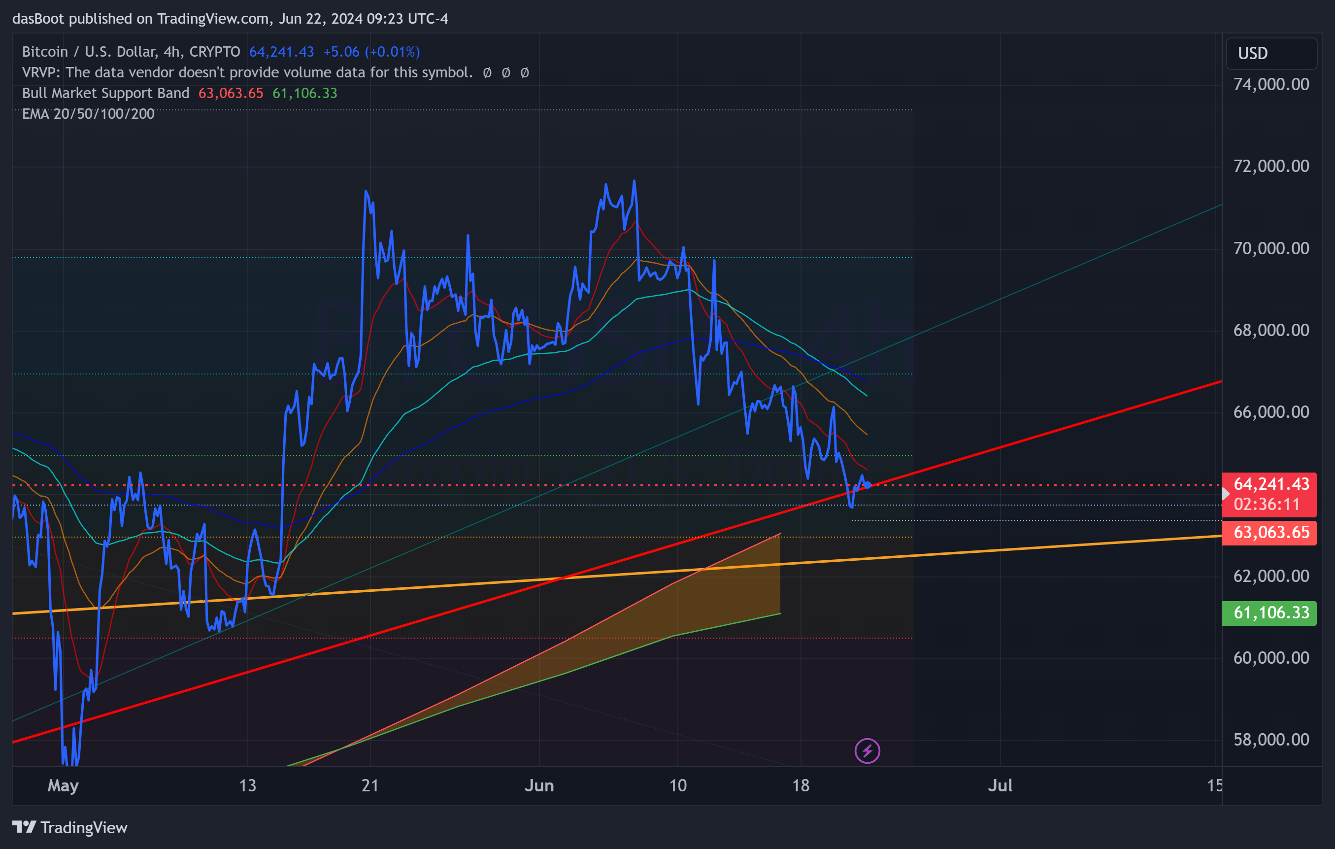This screenshot has width=1335, height=849.
Task: Click the 58,000.00 price axis label
Action: pos(1271,739)
